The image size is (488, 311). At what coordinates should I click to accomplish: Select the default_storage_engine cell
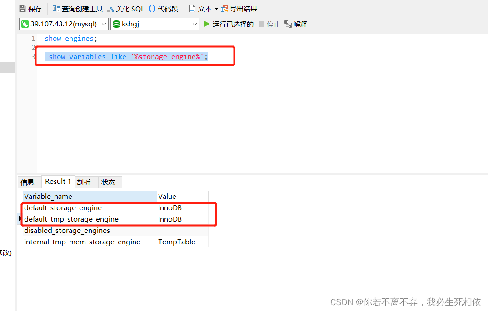(90, 208)
